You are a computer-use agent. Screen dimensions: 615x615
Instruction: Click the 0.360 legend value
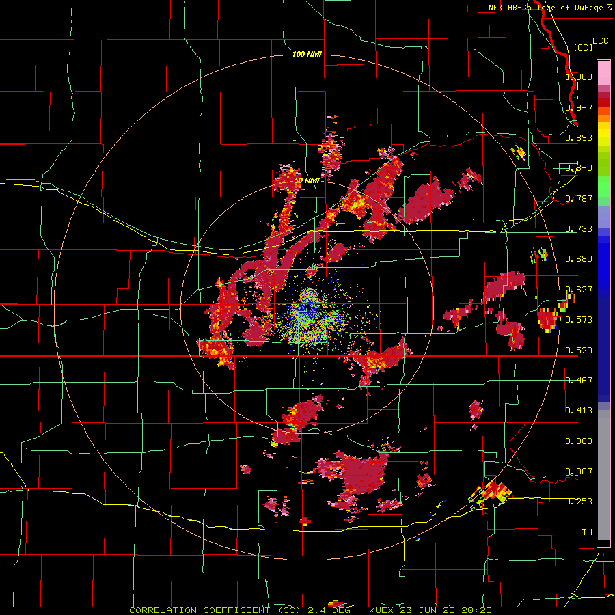tap(579, 441)
